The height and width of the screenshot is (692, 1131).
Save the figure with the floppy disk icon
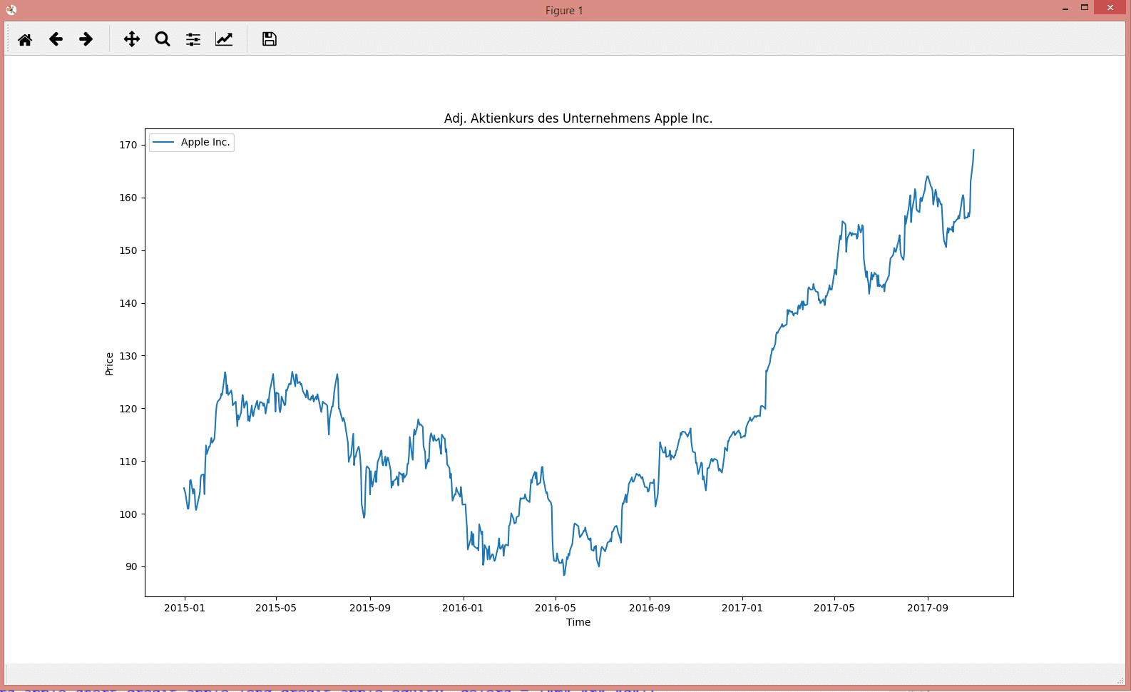pyautogui.click(x=270, y=39)
